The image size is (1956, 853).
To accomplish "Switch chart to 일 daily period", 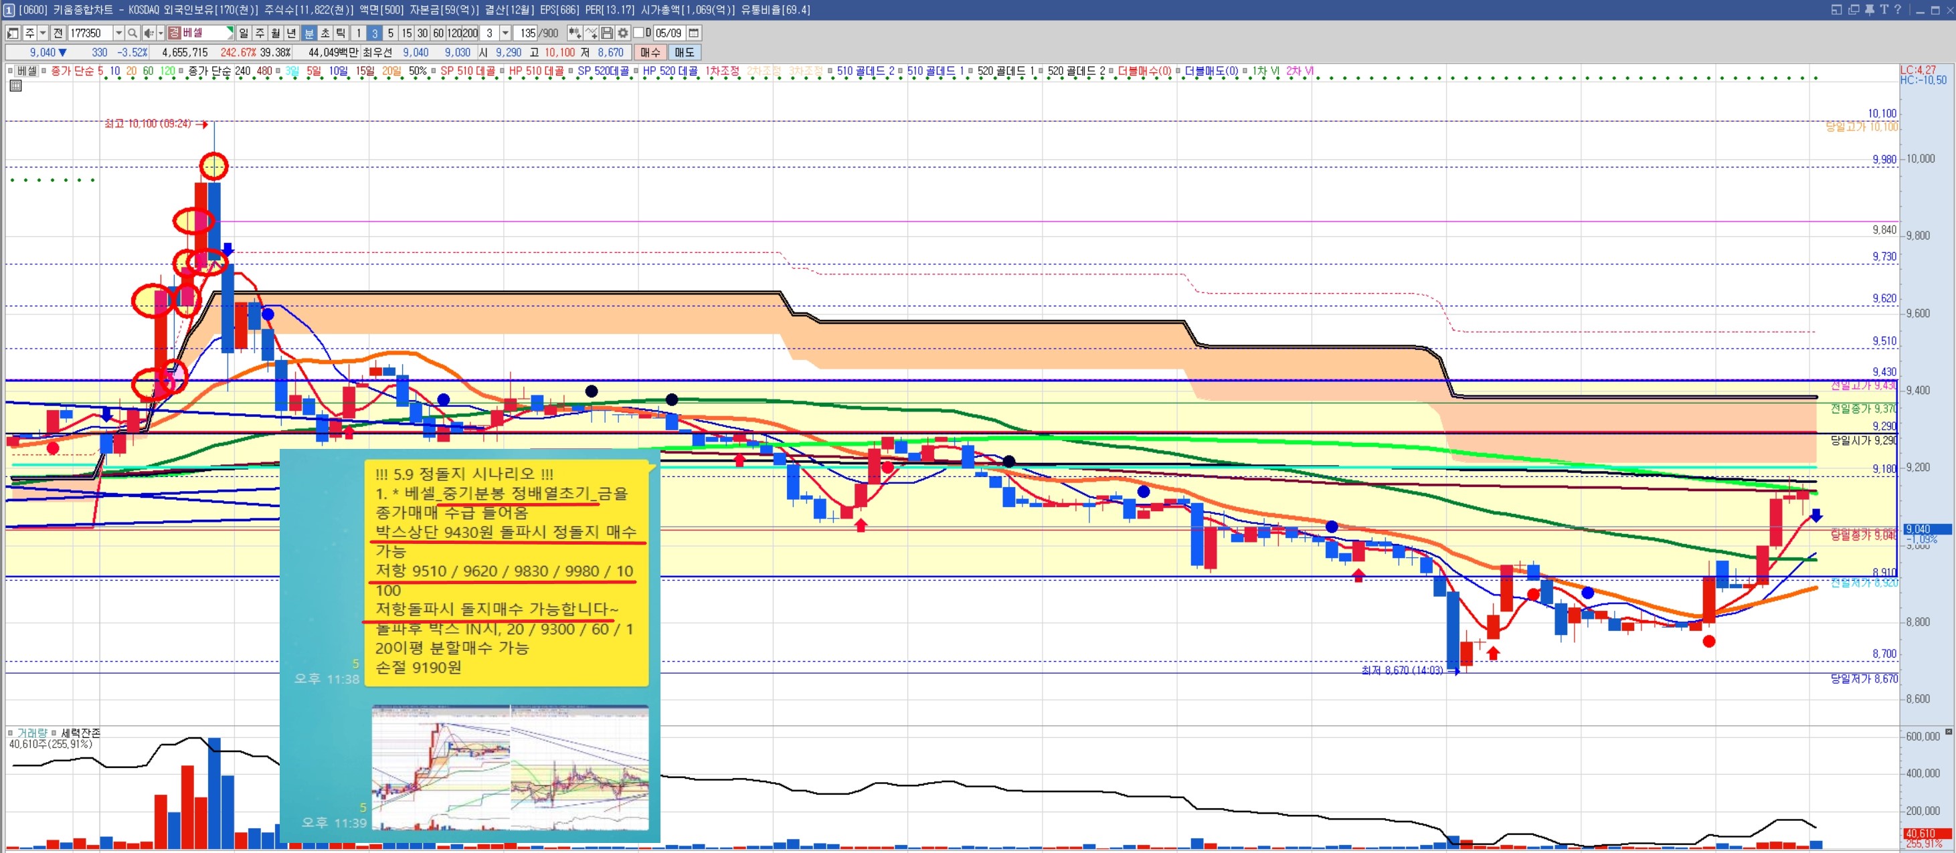I will [x=243, y=33].
